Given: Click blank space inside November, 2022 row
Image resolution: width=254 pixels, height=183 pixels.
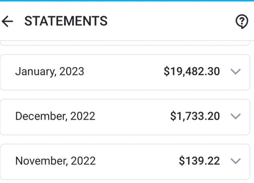Looking at the screenshot, I should (x=136, y=161).
